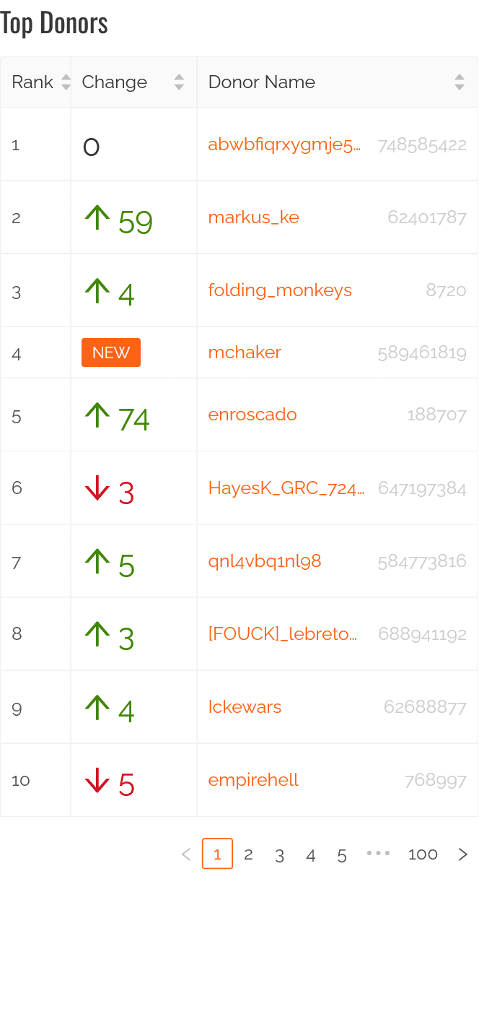Sort table by Rank column
The height and width of the screenshot is (1030, 479).
coord(66,82)
